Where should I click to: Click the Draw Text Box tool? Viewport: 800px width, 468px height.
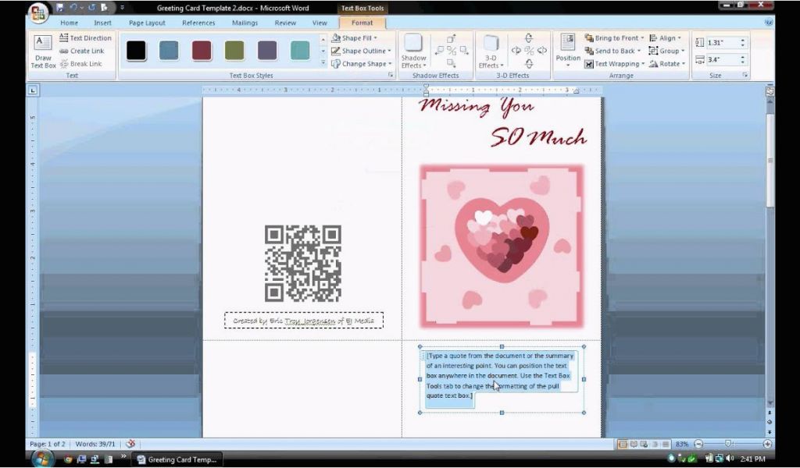(43, 51)
